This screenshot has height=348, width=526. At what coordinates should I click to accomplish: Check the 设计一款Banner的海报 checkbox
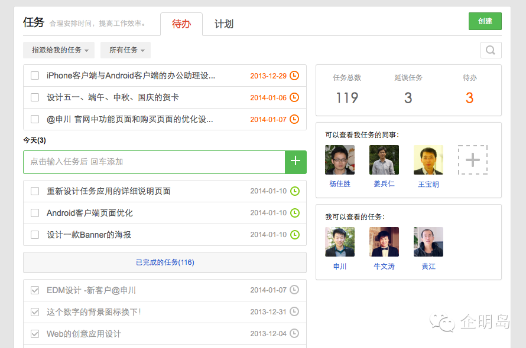tap(35, 235)
